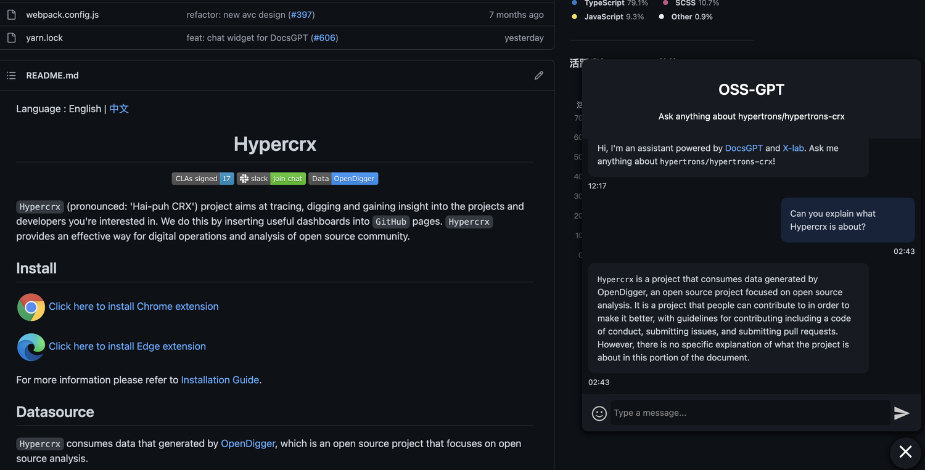925x470 pixels.
Task: Click the CLAs signed badge
Action: (x=203, y=179)
